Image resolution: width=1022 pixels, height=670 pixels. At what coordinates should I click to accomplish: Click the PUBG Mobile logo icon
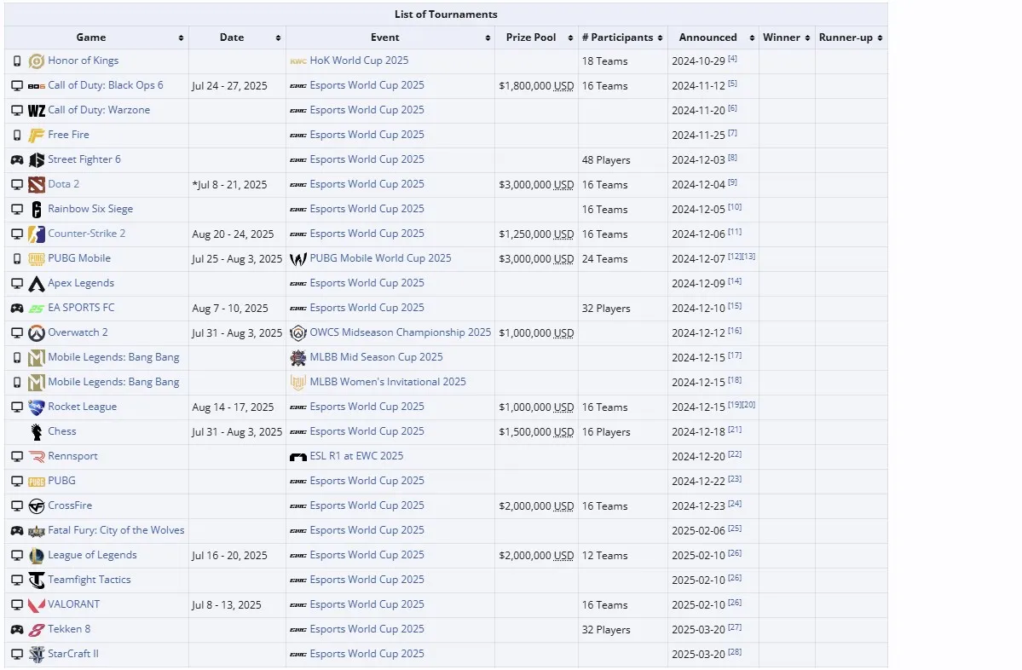tap(37, 259)
